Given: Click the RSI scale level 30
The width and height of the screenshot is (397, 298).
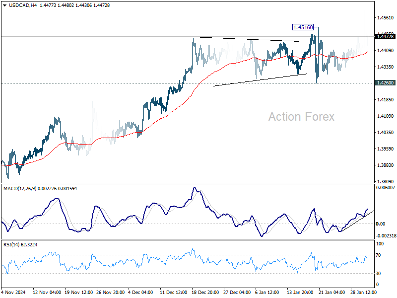Looking at the screenshot, I should [x=378, y=274].
